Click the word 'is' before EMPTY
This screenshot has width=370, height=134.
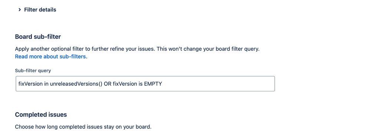141,84
